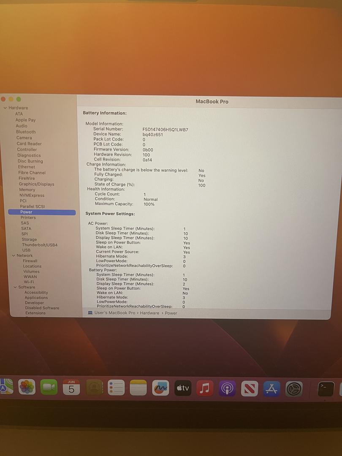Select Apple Pay in the sidebar
The width and height of the screenshot is (342, 456).
point(26,120)
